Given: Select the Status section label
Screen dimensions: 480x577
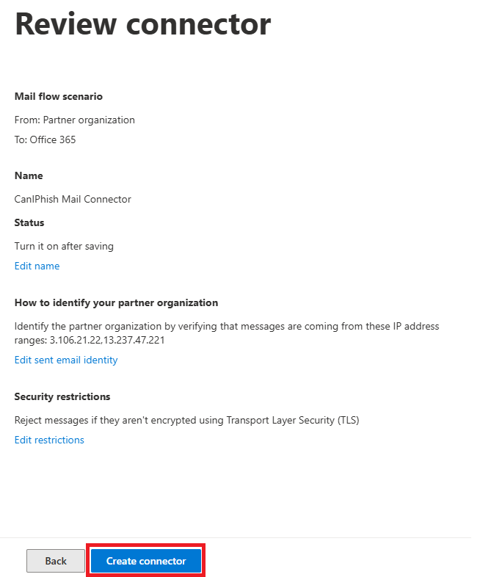Looking at the screenshot, I should click(x=29, y=222).
